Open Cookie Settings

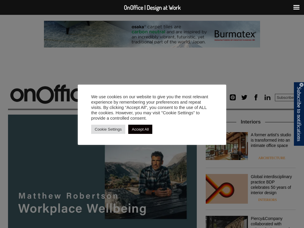(108, 129)
